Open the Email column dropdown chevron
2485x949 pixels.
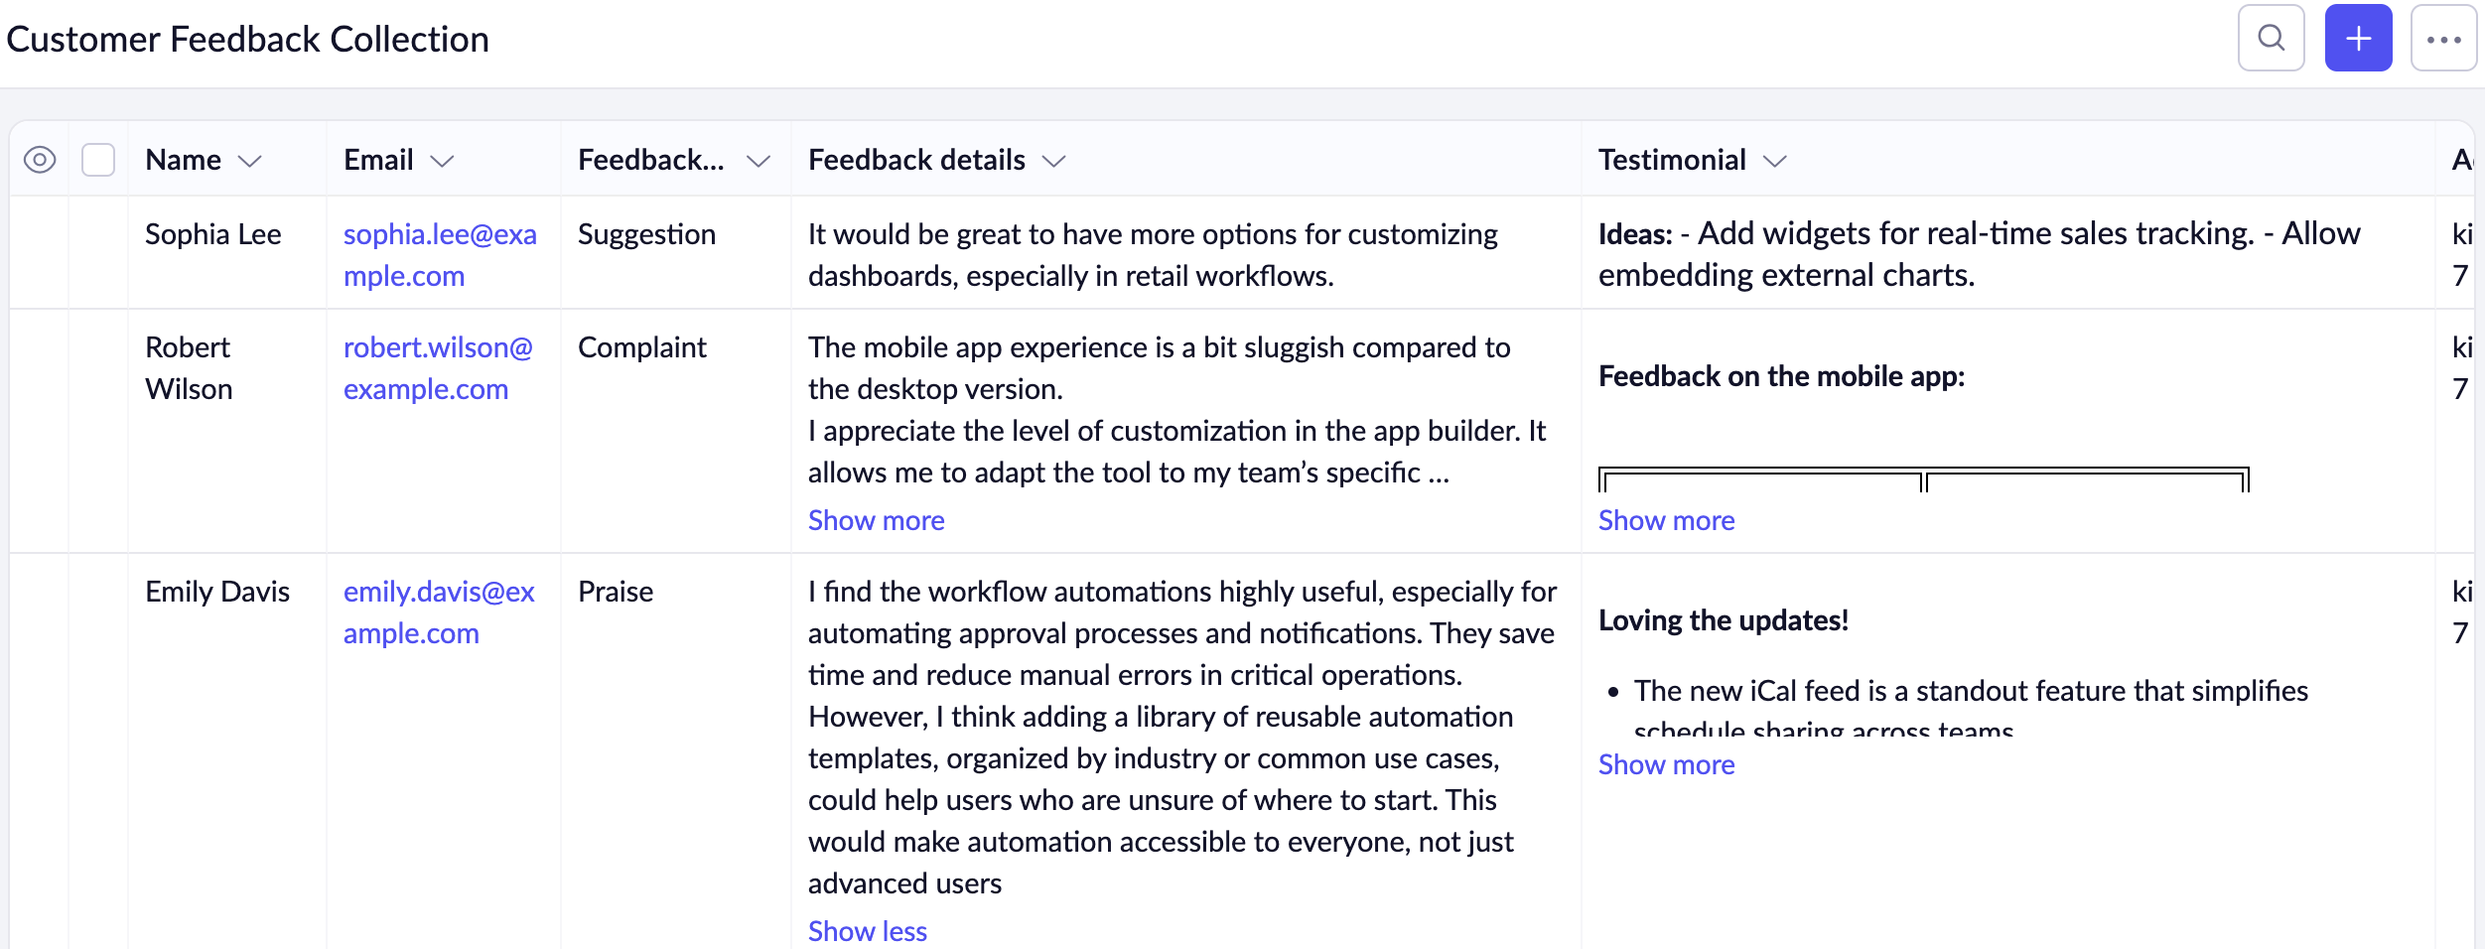pos(442,161)
